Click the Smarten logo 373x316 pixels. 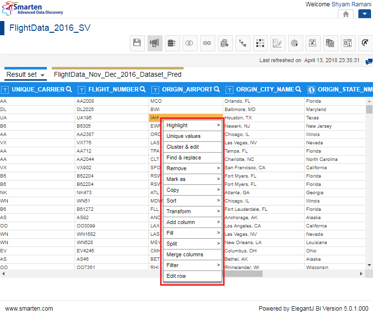click(x=32, y=9)
